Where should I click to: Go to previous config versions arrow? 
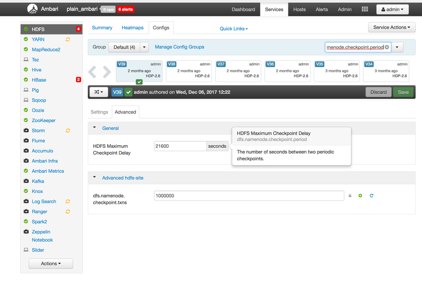[x=93, y=72]
